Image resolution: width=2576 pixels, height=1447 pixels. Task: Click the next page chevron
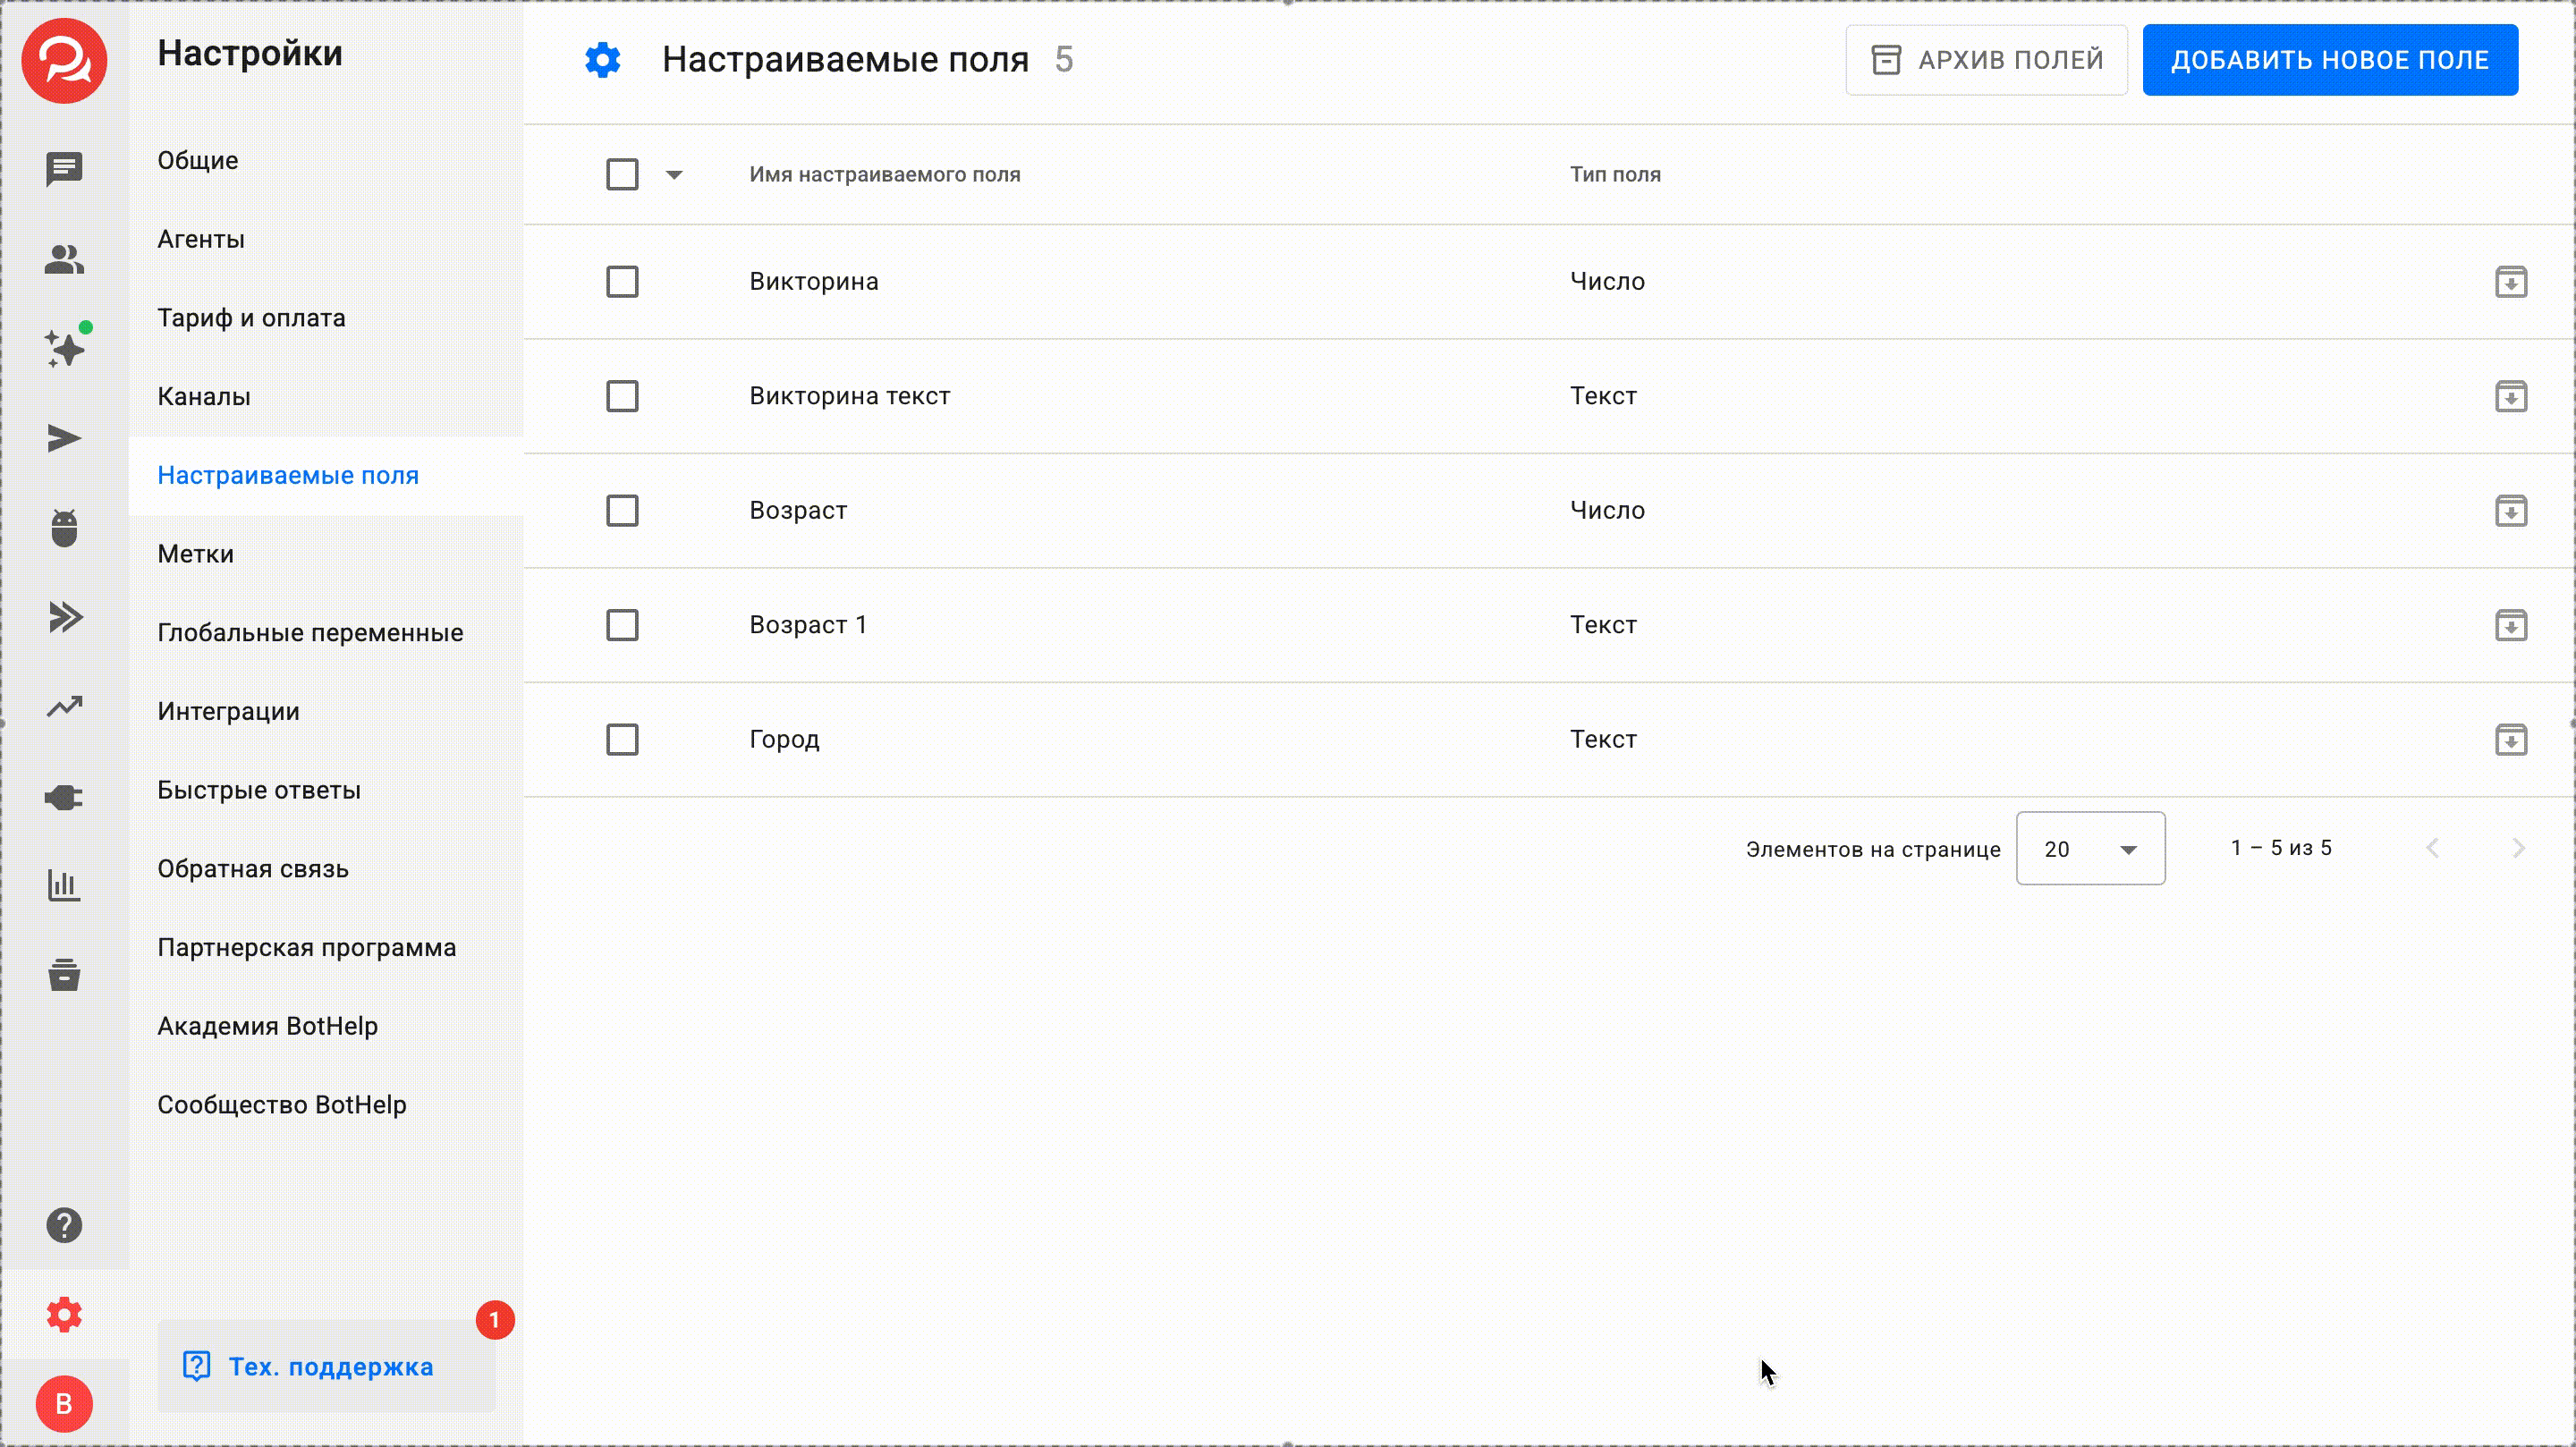click(2518, 848)
